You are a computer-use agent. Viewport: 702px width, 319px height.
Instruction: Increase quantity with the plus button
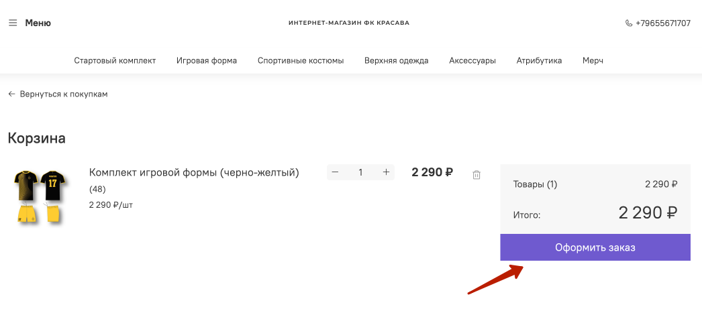pyautogui.click(x=387, y=172)
